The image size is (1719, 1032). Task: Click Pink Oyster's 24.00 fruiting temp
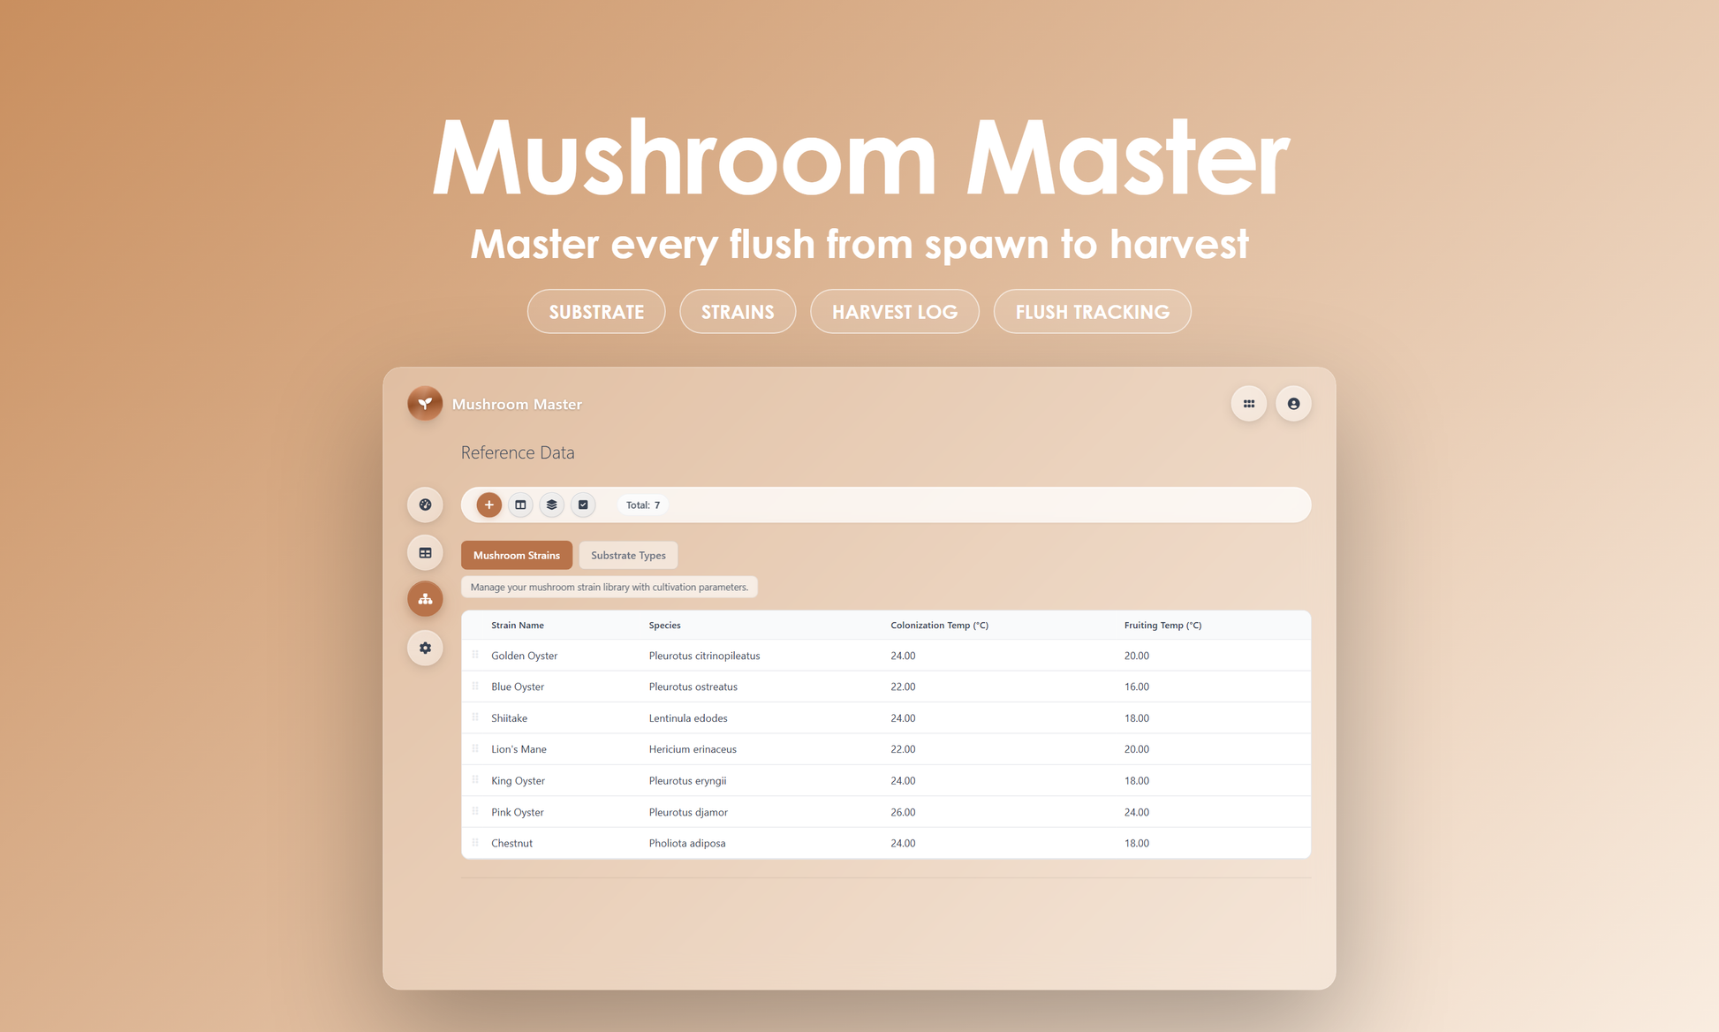click(1137, 812)
